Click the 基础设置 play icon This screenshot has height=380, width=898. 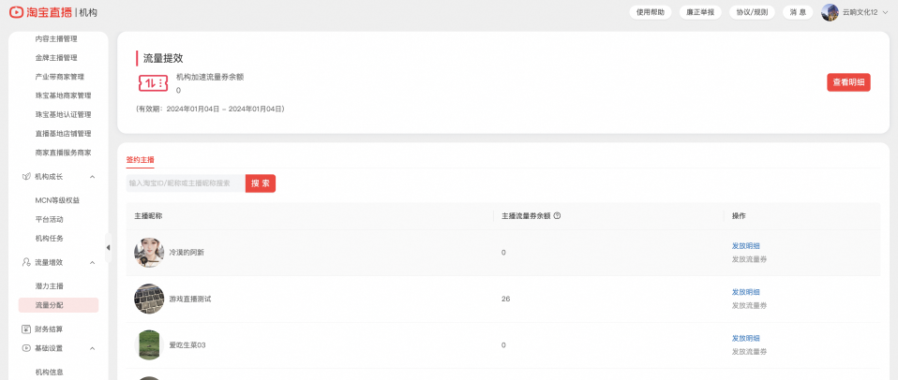click(x=25, y=348)
